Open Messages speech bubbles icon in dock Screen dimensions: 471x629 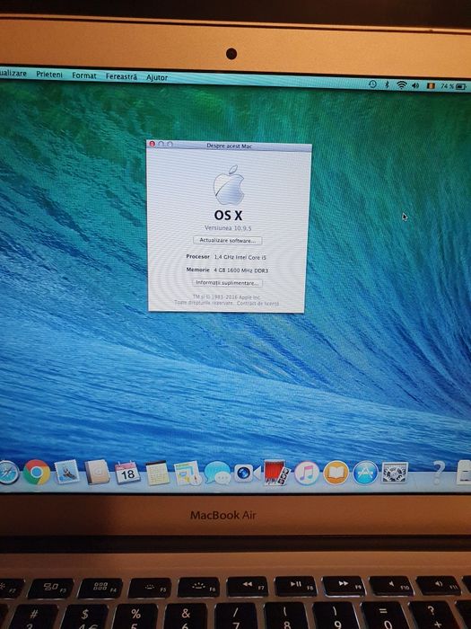click(217, 474)
